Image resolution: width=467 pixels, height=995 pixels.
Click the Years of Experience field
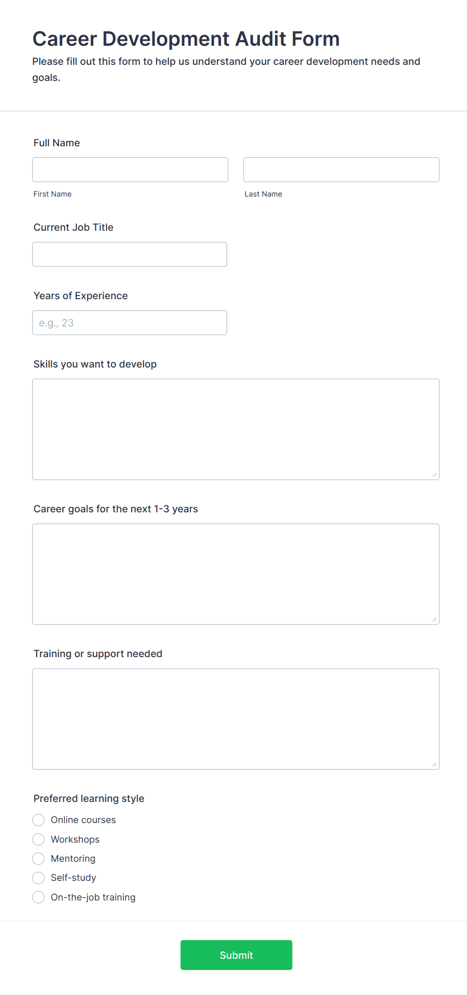(x=130, y=322)
